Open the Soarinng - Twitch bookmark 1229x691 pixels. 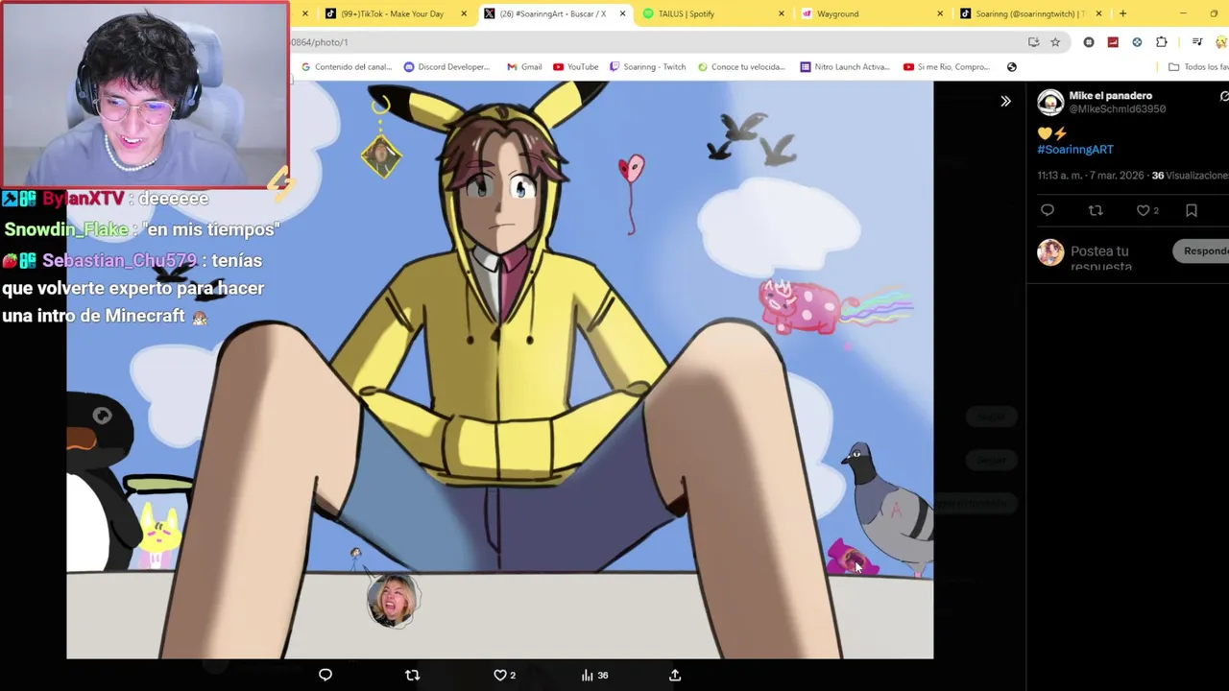point(648,67)
